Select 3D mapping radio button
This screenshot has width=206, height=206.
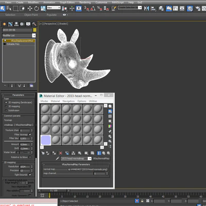(x=6, y=107)
